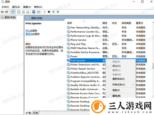Click gear icon beside Quality Windows Audio
The image size is (154, 115).
click(68, 85)
